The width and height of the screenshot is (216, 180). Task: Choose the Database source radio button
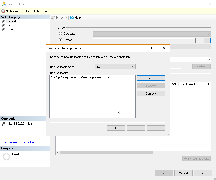(x=60, y=34)
